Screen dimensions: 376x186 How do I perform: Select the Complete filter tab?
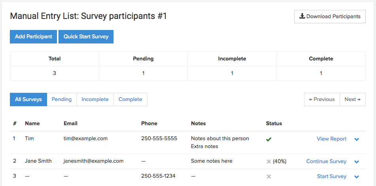click(130, 100)
